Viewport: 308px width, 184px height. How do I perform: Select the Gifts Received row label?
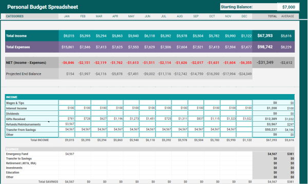[x=32, y=119]
